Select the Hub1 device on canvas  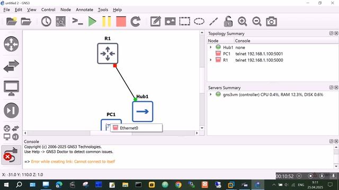142,111
